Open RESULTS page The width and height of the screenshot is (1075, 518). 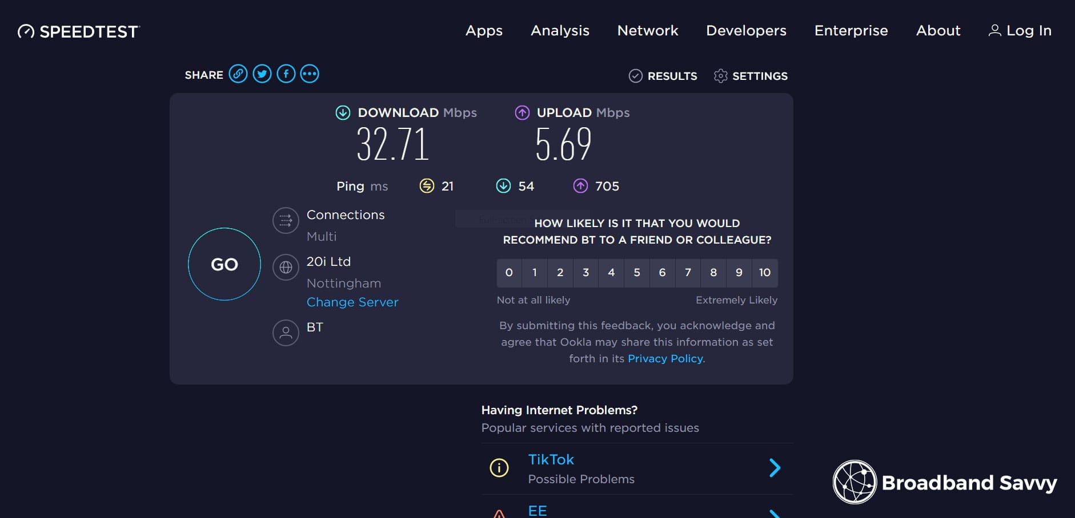pos(672,76)
